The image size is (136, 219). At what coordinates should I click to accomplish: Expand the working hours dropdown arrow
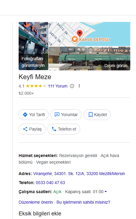[106, 192]
